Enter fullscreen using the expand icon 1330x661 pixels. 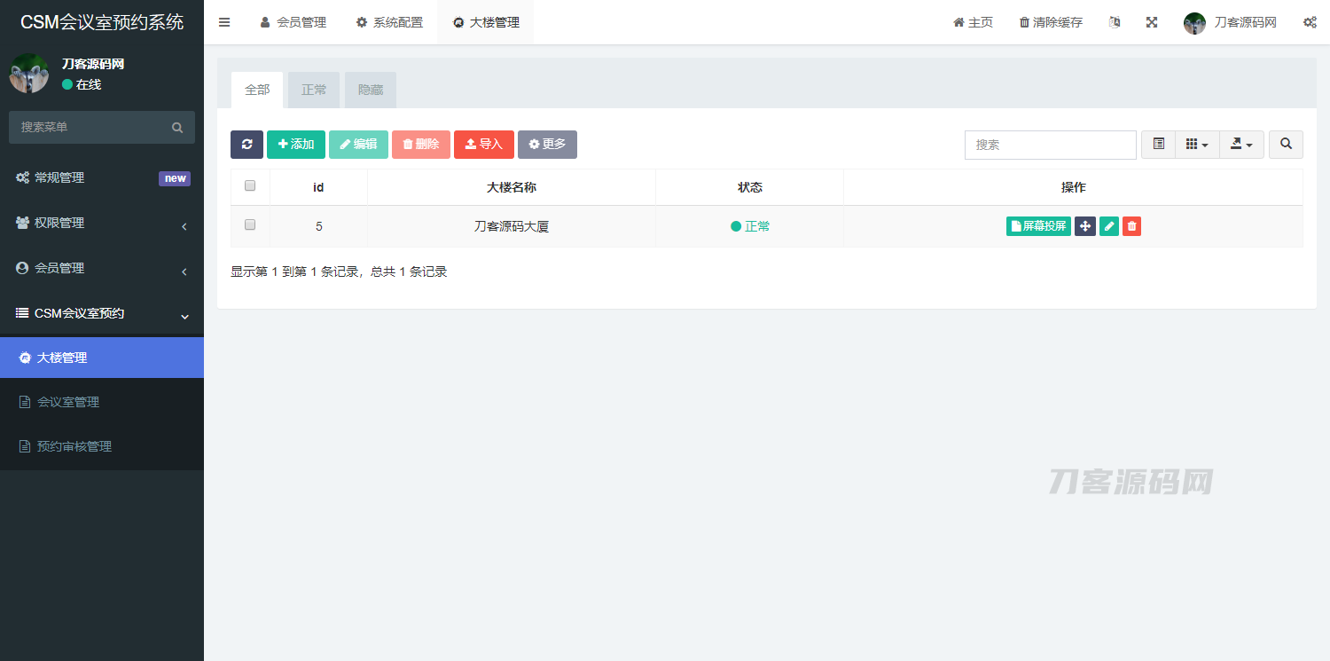(1152, 22)
